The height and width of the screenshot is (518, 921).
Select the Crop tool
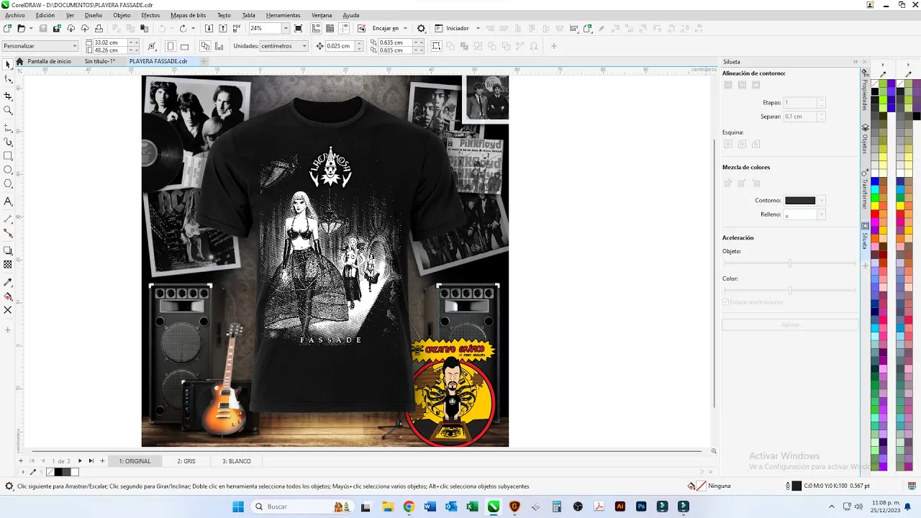click(8, 96)
